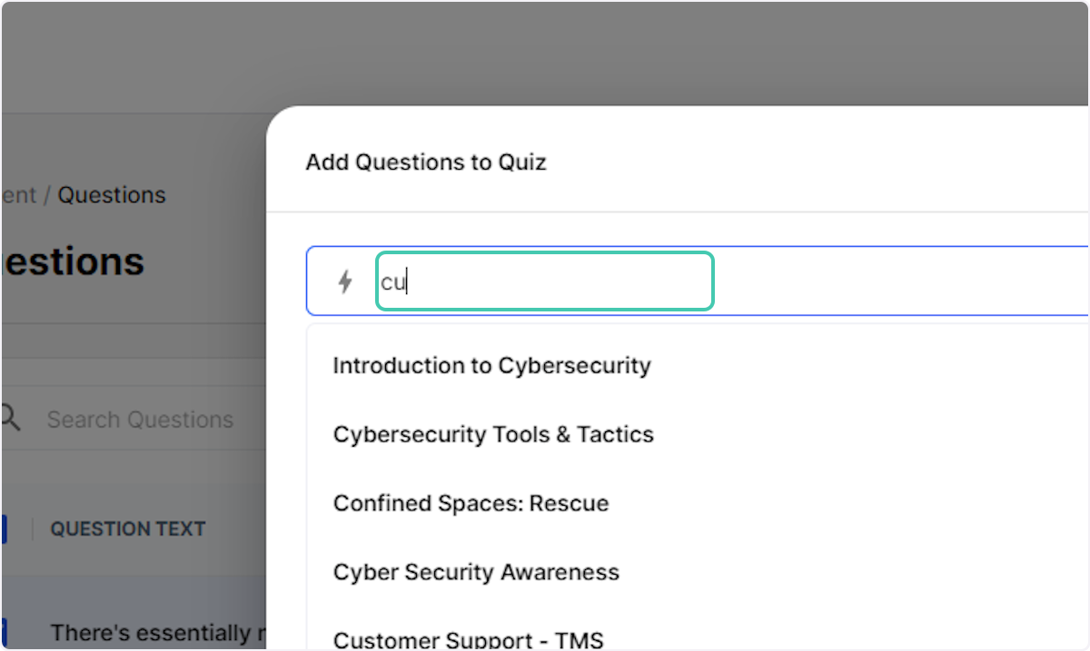Image resolution: width=1090 pixels, height=651 pixels.
Task: Open the Questions breadcrumb link
Action: (111, 194)
